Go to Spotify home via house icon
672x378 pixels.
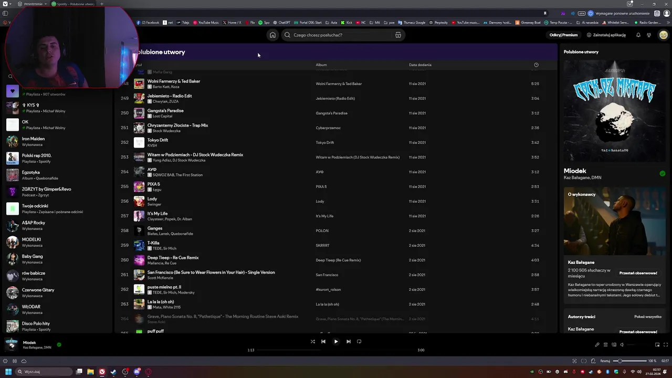pyautogui.click(x=272, y=35)
